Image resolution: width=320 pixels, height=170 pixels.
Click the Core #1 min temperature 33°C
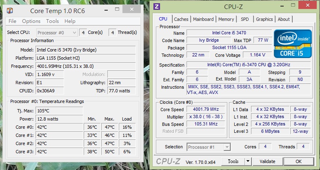(x=92, y=135)
